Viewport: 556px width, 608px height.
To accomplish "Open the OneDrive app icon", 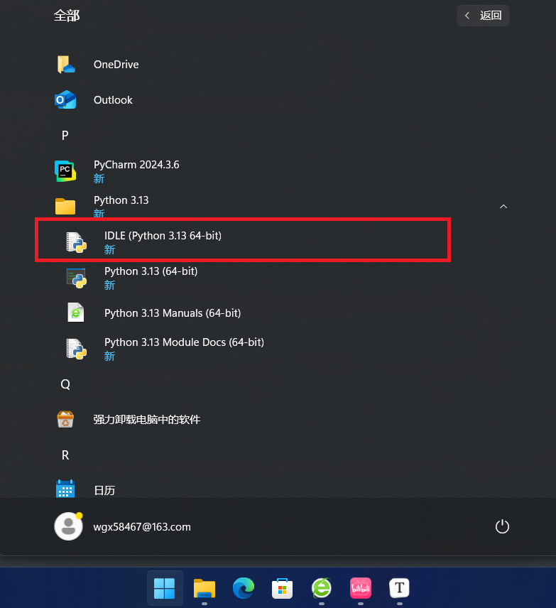I will coord(65,65).
